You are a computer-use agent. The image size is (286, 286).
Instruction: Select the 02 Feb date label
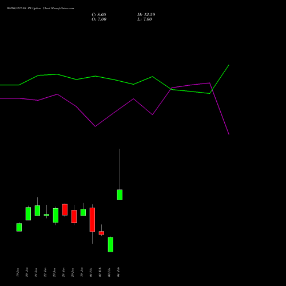[x=100, y=272]
